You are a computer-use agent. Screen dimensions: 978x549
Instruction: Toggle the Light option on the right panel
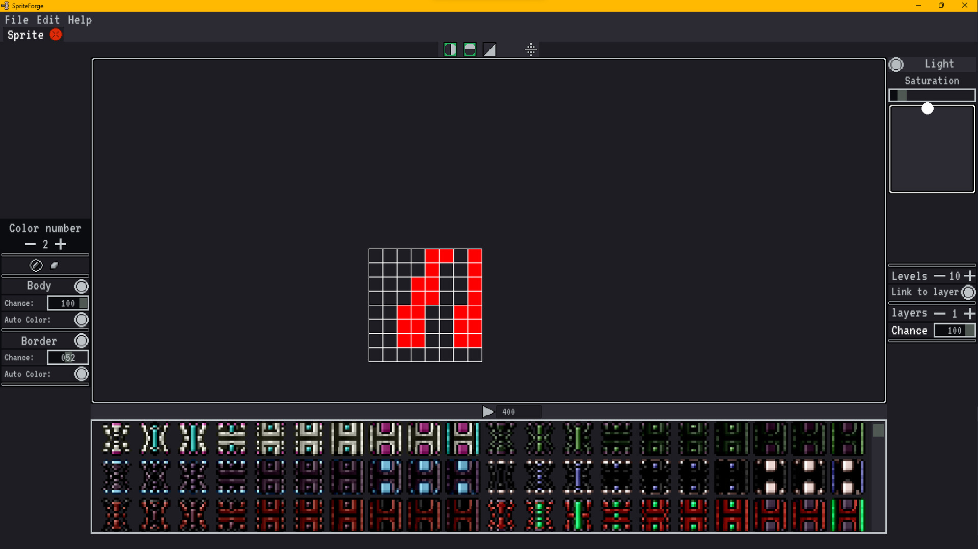click(x=896, y=64)
